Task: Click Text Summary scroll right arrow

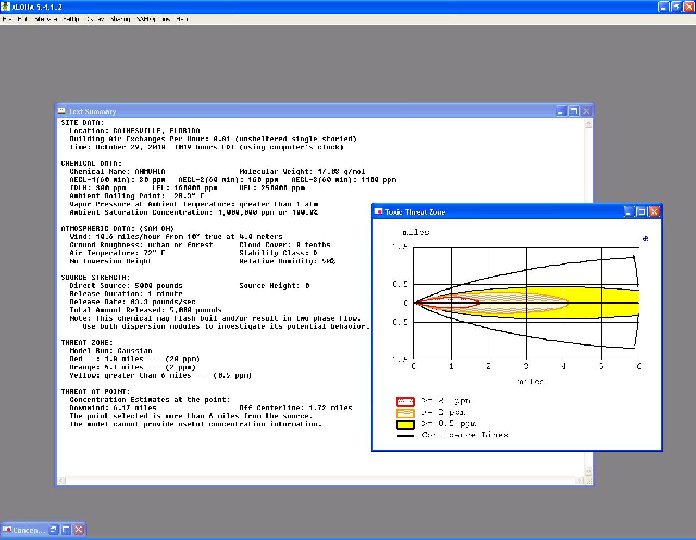Action: coord(580,481)
